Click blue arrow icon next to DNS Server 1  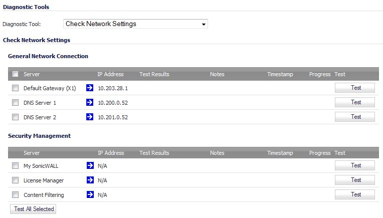point(90,102)
